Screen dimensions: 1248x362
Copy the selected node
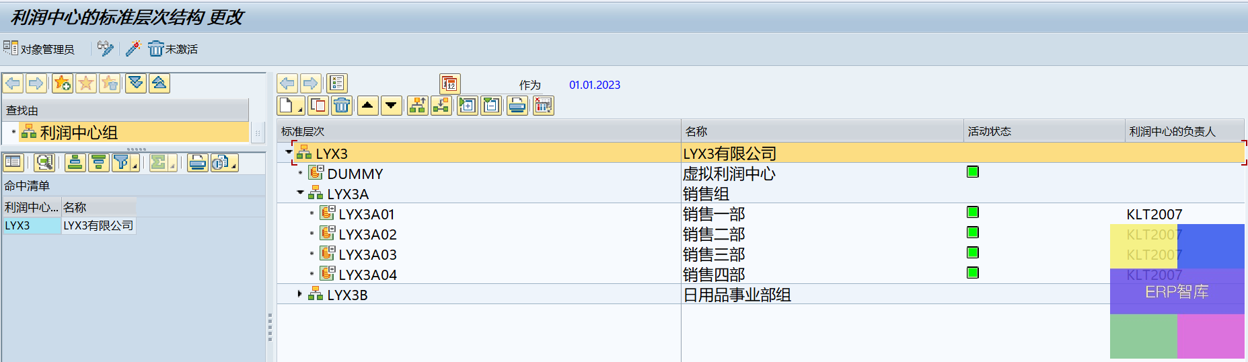click(x=319, y=106)
